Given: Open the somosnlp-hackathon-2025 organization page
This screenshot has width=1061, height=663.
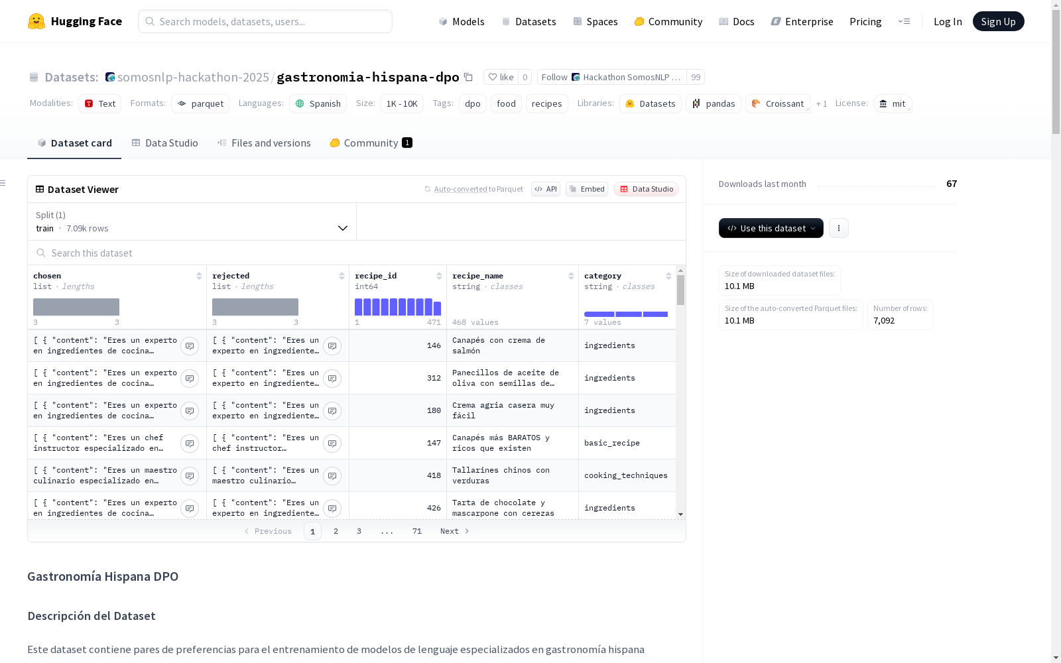Looking at the screenshot, I should [193, 77].
